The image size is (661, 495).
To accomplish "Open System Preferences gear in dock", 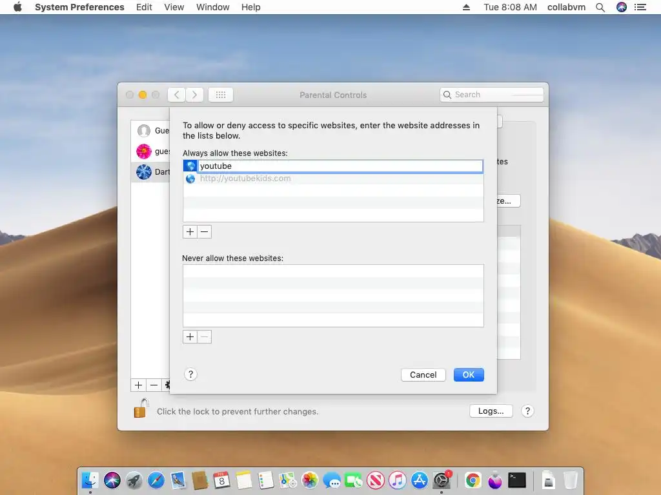I will point(442,480).
